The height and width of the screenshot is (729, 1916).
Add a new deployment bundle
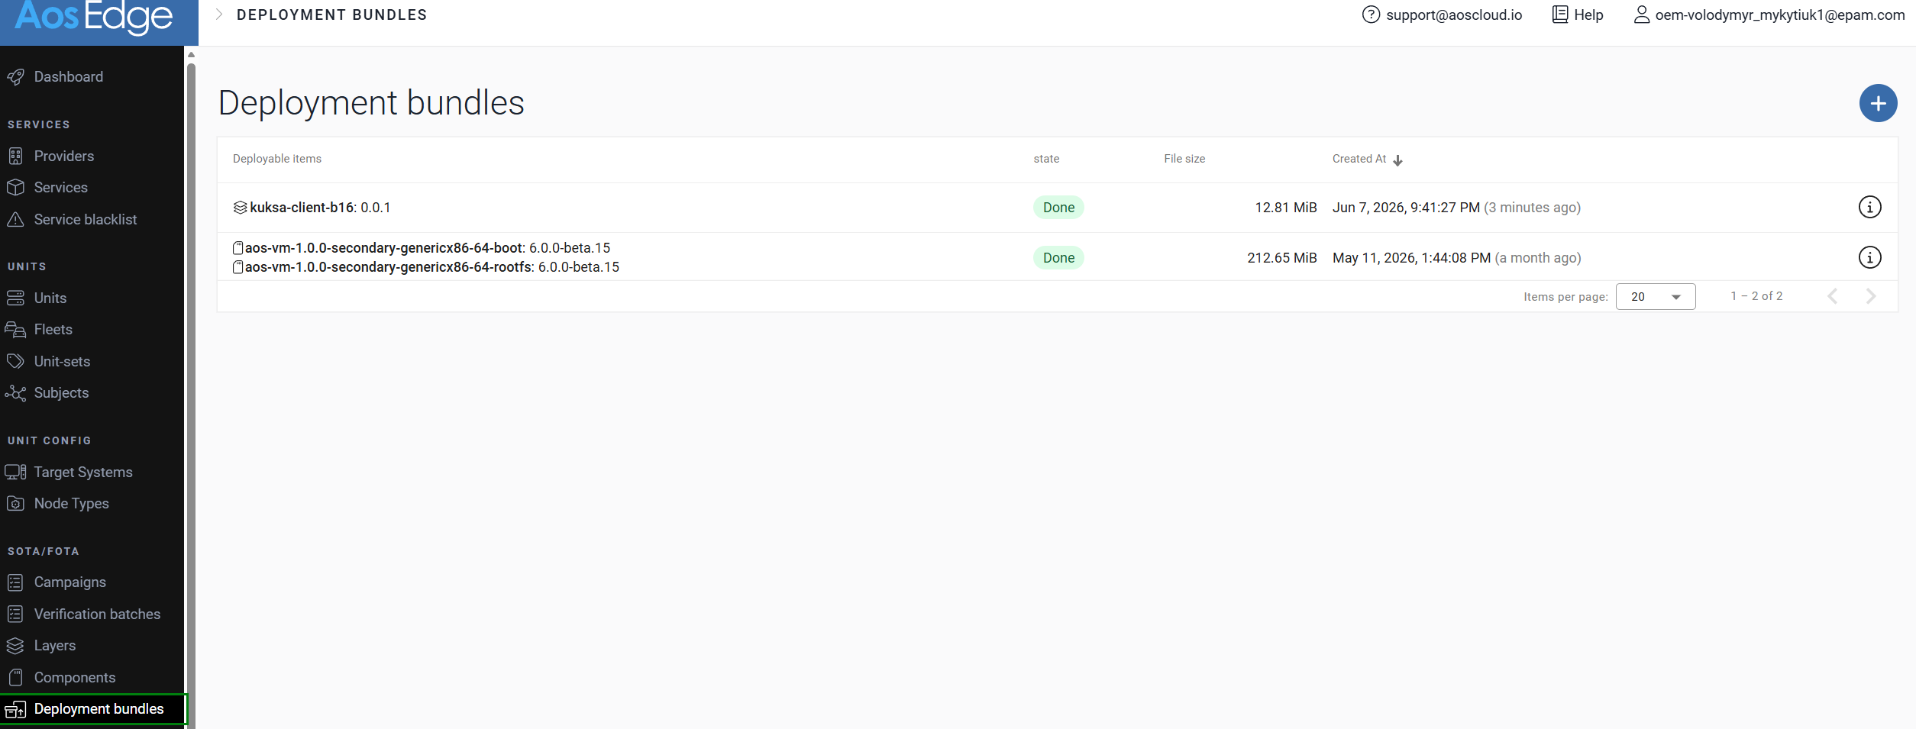(1878, 103)
